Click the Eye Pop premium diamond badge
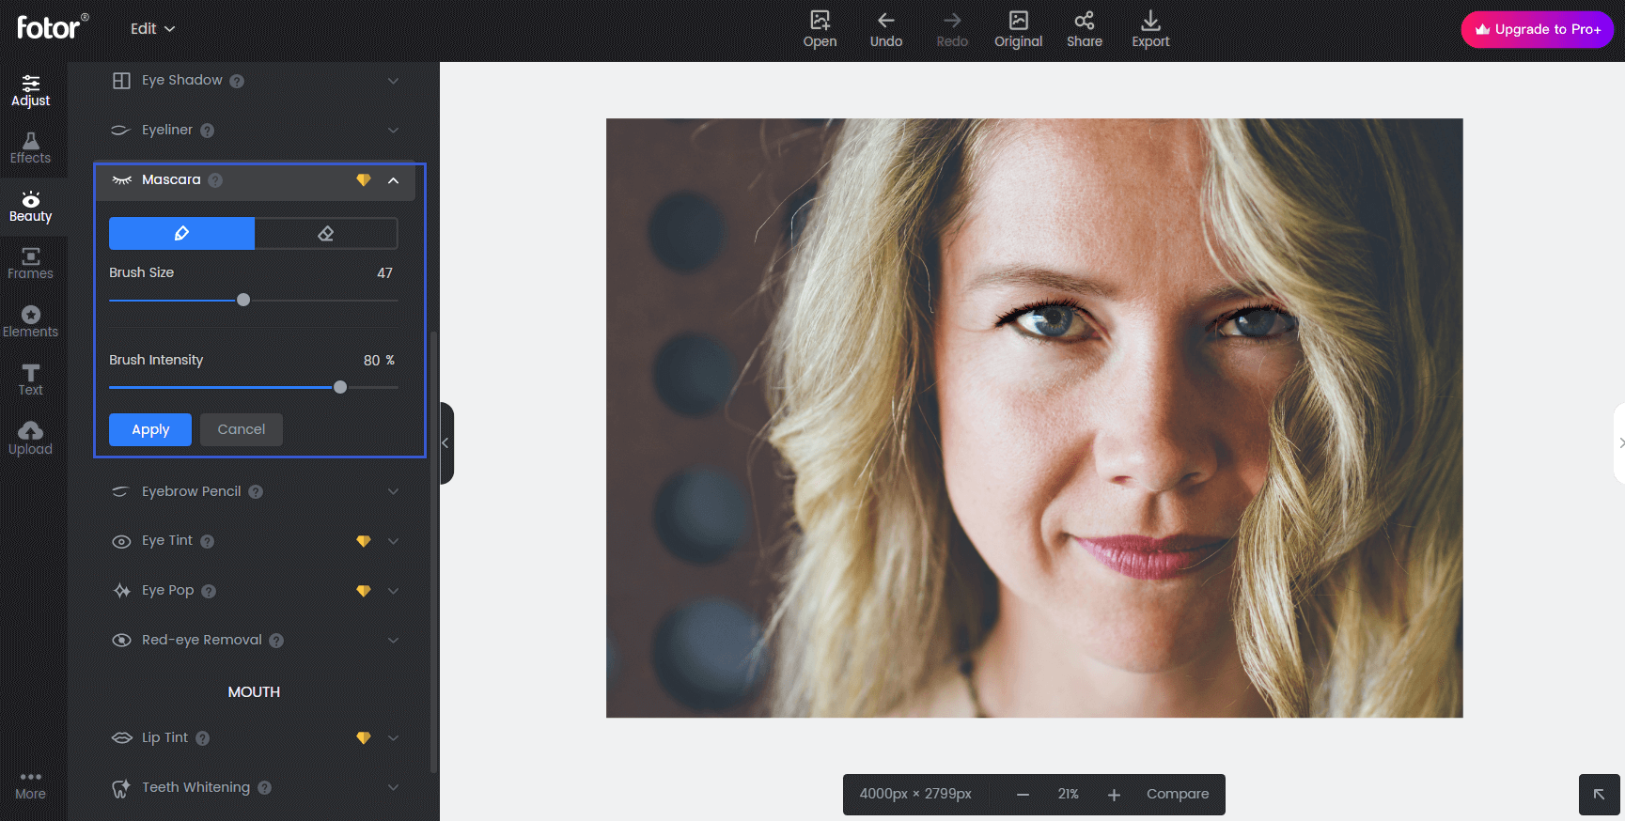 [x=364, y=591]
